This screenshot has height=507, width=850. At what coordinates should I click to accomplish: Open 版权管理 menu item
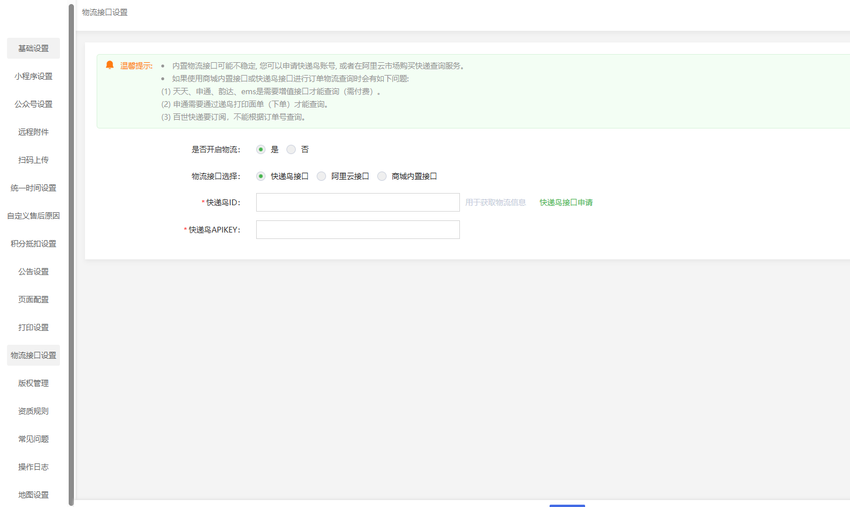coord(33,383)
